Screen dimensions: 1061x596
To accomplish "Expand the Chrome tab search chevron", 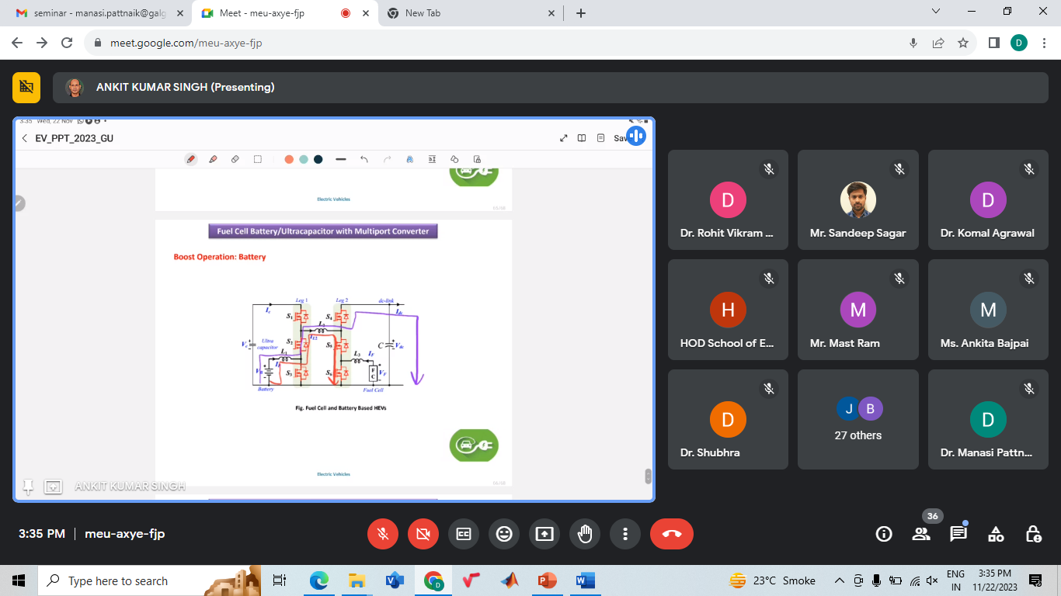I will (x=936, y=12).
